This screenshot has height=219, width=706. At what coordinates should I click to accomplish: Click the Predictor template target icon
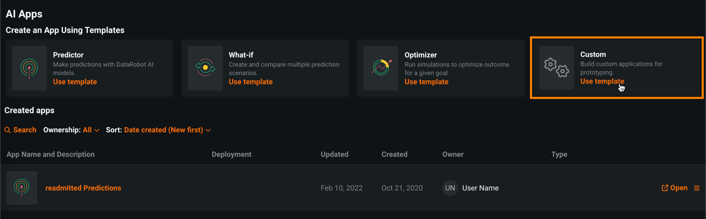pos(29,68)
